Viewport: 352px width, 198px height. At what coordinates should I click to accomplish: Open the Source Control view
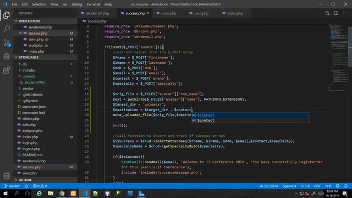point(7,43)
